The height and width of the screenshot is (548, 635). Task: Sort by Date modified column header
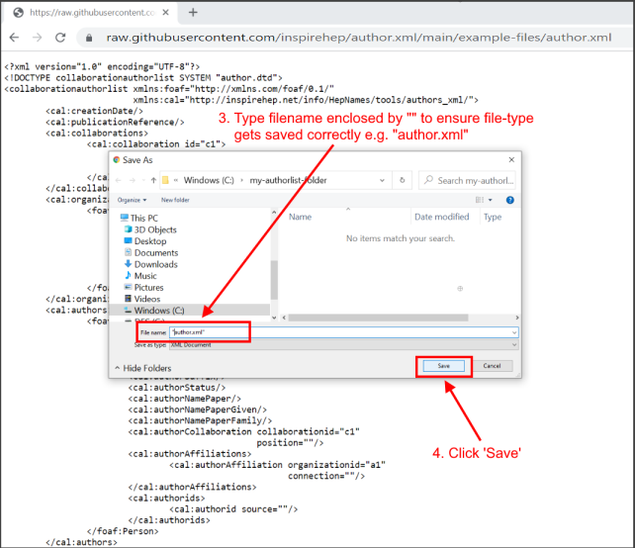pos(441,217)
